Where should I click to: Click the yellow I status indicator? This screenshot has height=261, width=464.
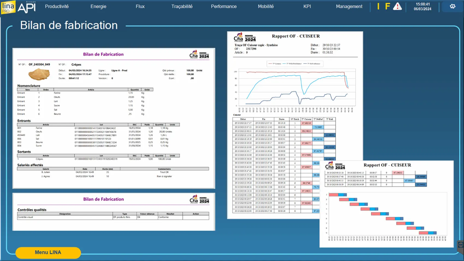click(x=378, y=6)
